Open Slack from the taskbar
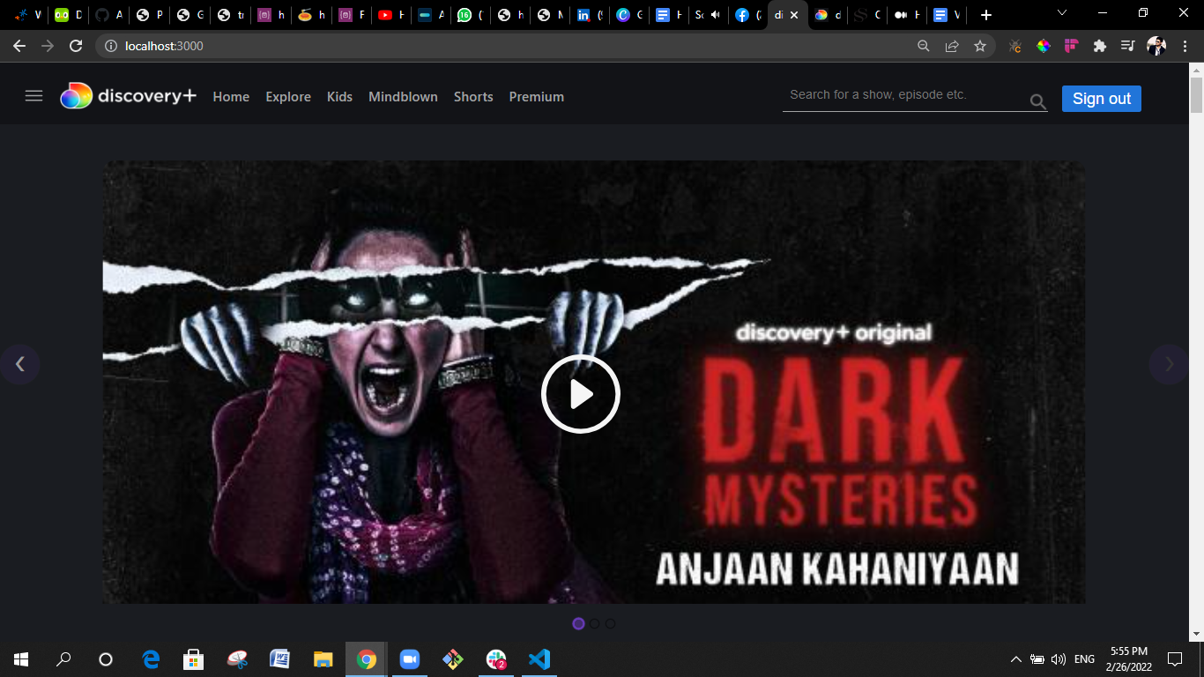Screen dimensions: 1204x677 (x=496, y=658)
